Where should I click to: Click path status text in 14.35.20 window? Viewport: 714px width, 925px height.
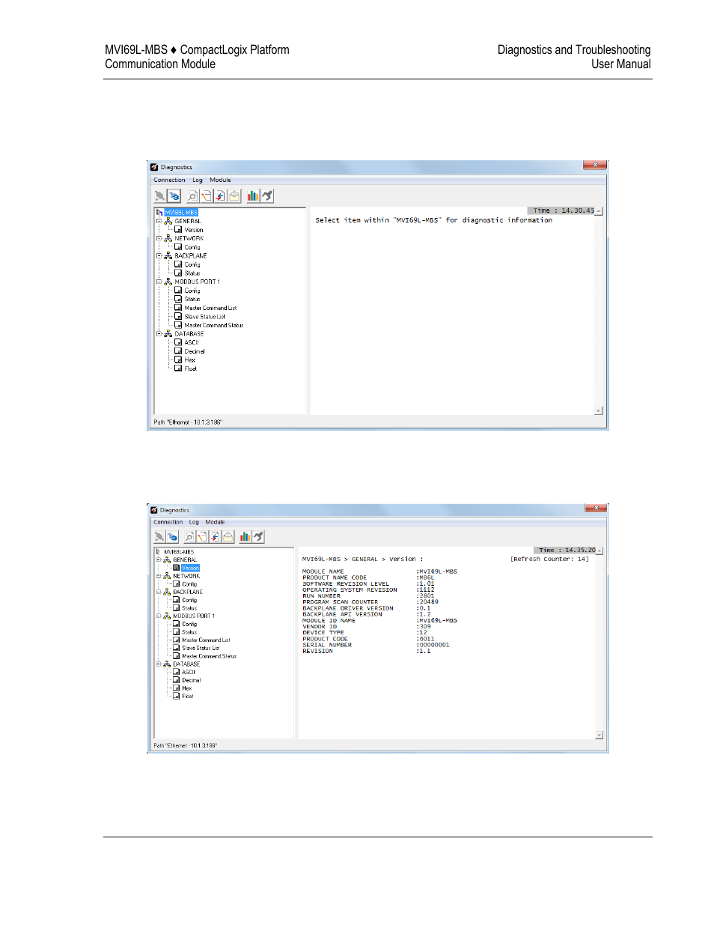point(186,745)
